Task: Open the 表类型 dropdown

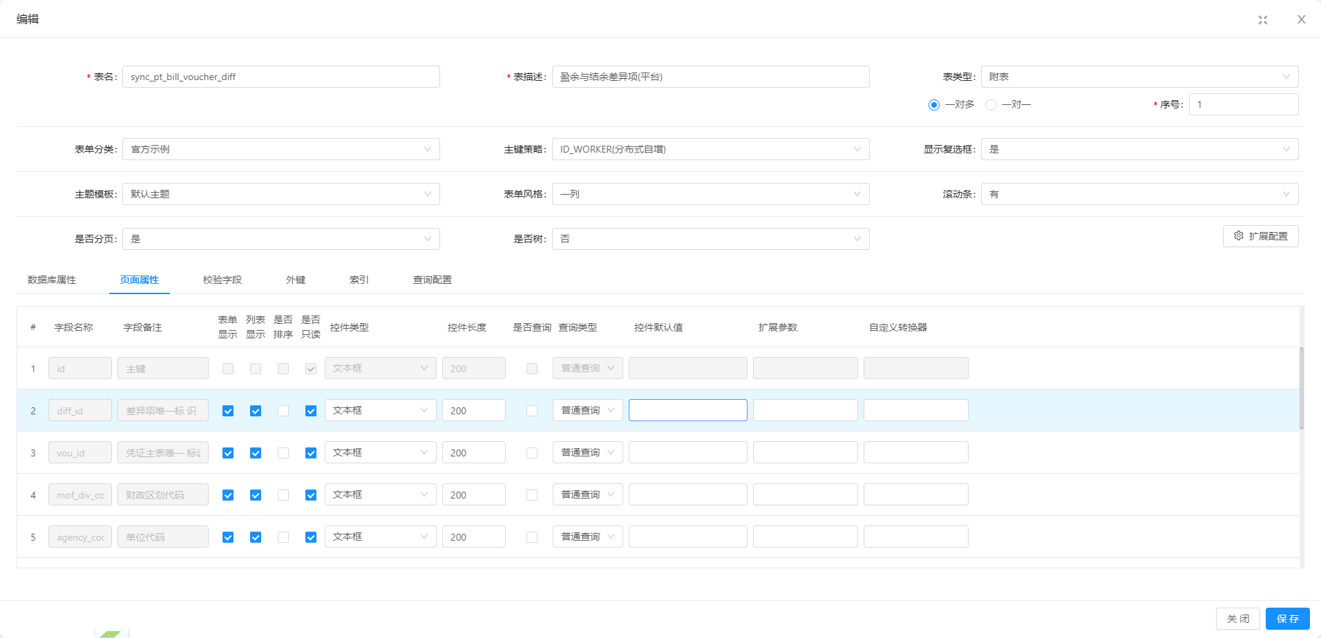Action: [1139, 77]
